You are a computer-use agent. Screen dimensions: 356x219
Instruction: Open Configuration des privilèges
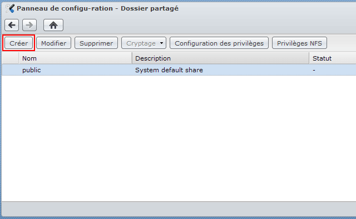(219, 43)
